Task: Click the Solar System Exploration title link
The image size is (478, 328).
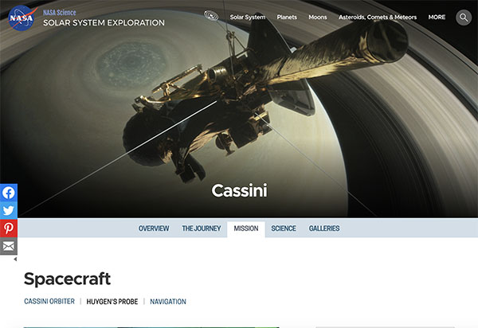Action: (x=104, y=22)
